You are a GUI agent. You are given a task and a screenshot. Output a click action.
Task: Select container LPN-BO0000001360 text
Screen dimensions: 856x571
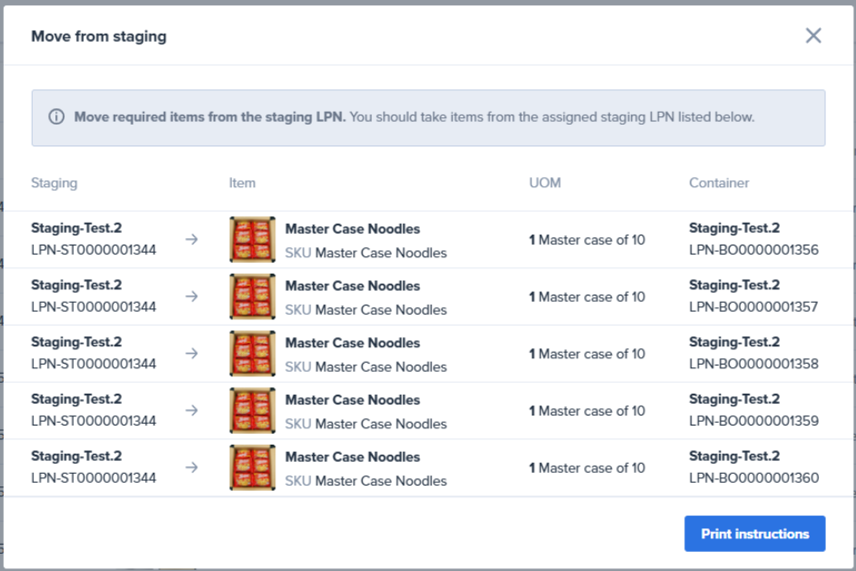pyautogui.click(x=753, y=478)
